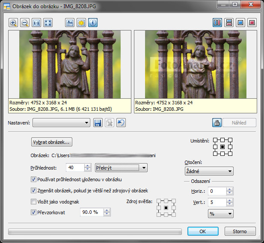Toggle 'Používat průhlednost uloženou v obrázku' checkbox
Image resolution: width=264 pixels, height=243 pixels.
[34, 179]
